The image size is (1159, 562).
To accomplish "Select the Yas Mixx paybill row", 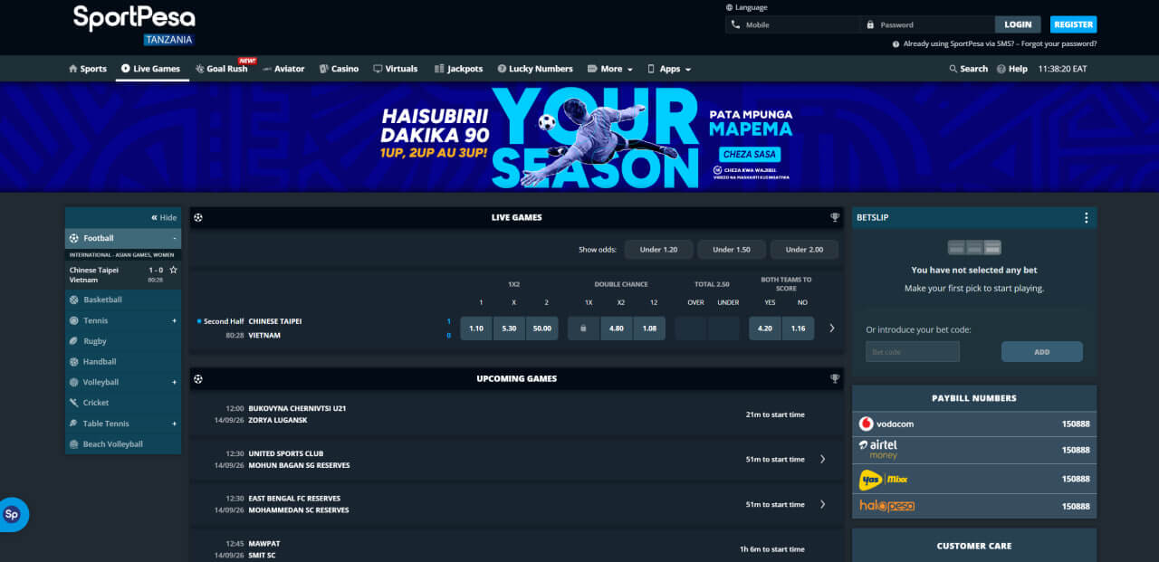I will point(974,479).
